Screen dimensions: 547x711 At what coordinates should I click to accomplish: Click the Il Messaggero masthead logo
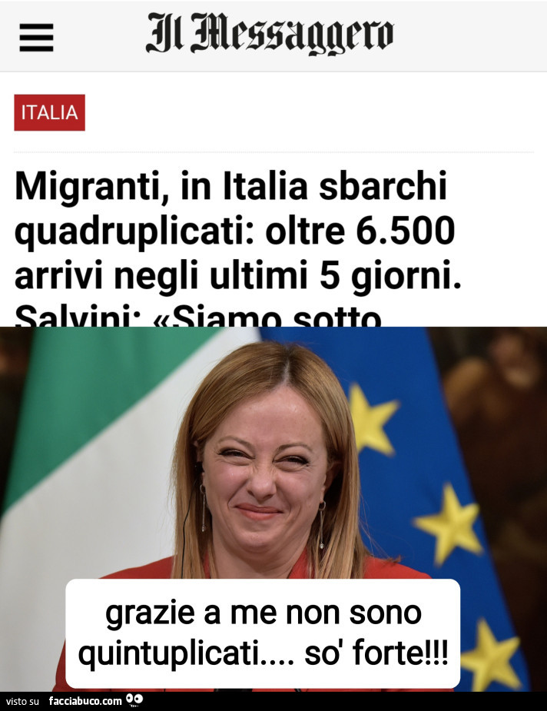270,34
